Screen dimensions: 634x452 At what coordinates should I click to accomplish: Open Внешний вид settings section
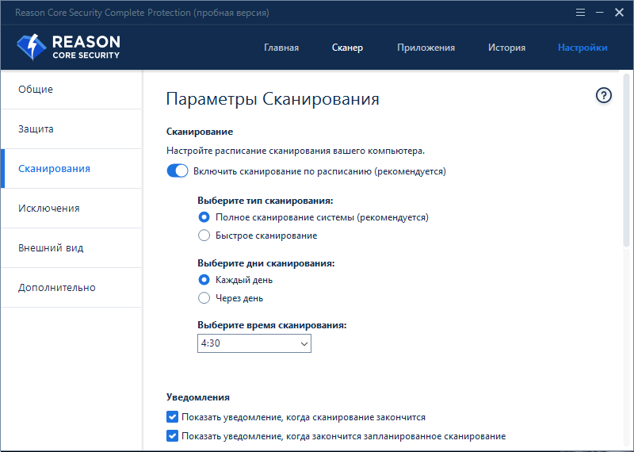pyautogui.click(x=71, y=248)
